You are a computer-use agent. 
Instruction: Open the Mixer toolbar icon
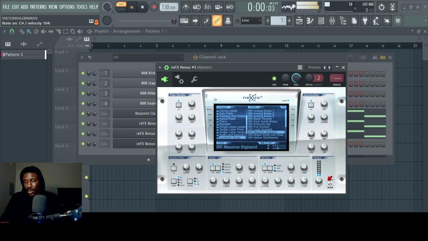(x=332, y=21)
